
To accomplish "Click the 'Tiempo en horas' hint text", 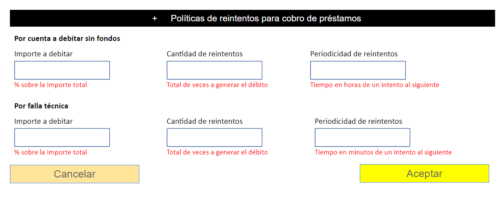I will point(374,85).
